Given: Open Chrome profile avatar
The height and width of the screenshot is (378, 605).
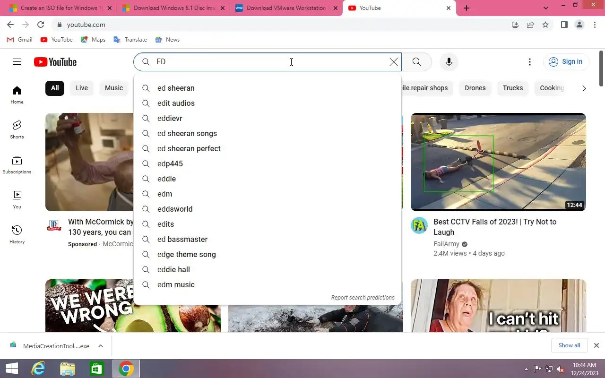Looking at the screenshot, I should pyautogui.click(x=579, y=25).
